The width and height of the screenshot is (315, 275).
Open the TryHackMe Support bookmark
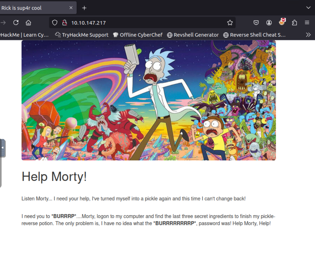82,35
